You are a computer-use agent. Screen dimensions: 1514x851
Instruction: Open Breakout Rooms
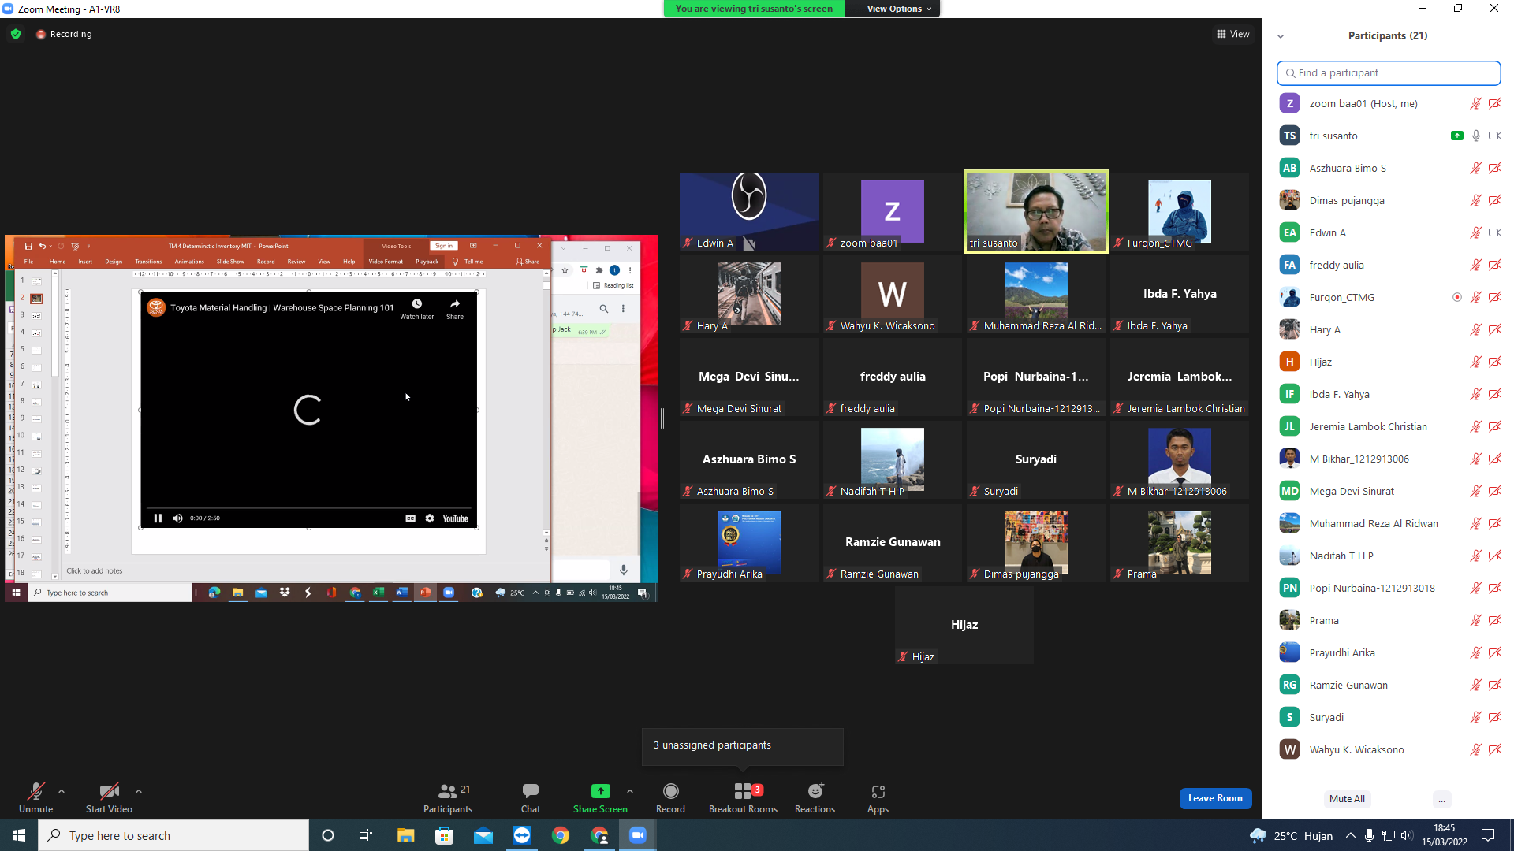point(743,797)
